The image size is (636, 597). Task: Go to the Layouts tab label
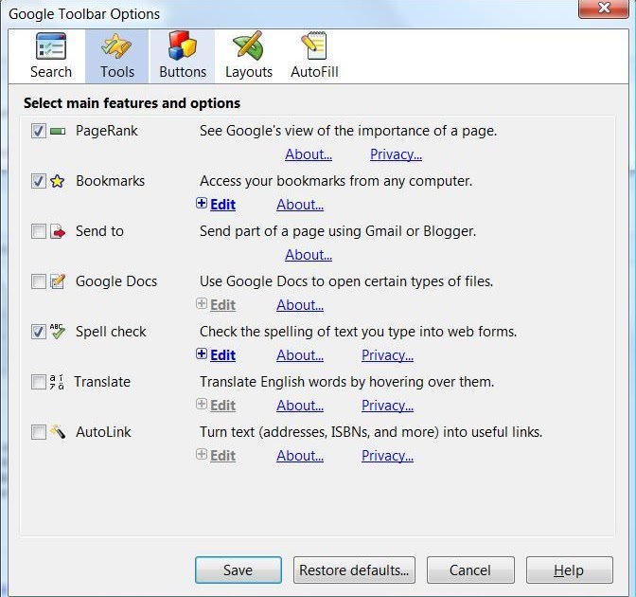click(249, 72)
